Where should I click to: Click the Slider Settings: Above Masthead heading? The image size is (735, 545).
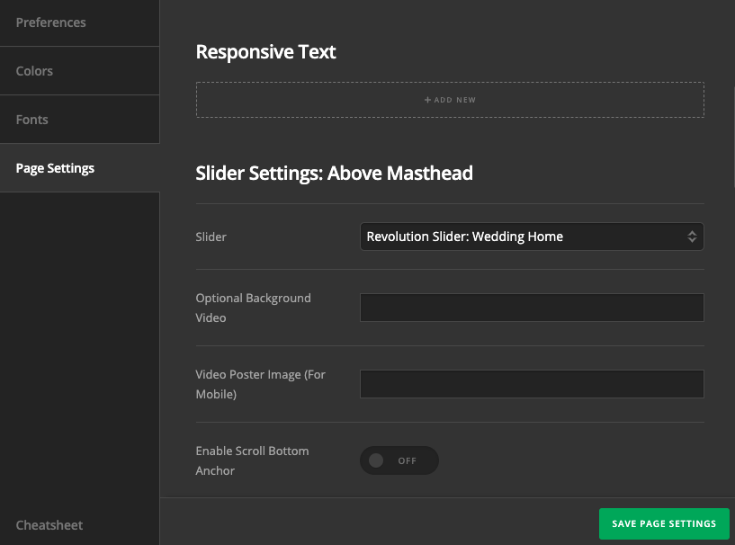335,174
